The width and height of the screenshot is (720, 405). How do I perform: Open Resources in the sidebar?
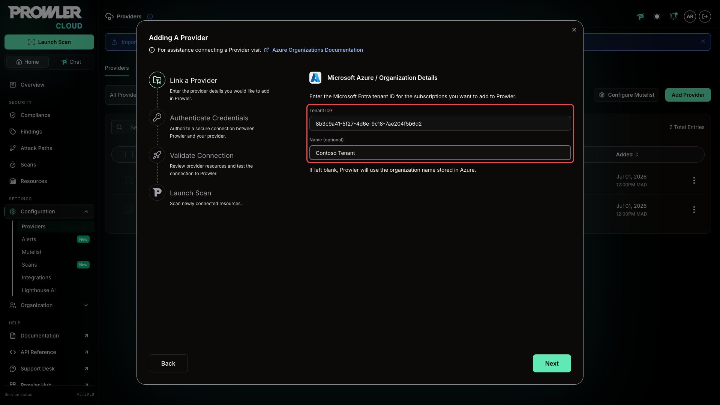click(49, 181)
